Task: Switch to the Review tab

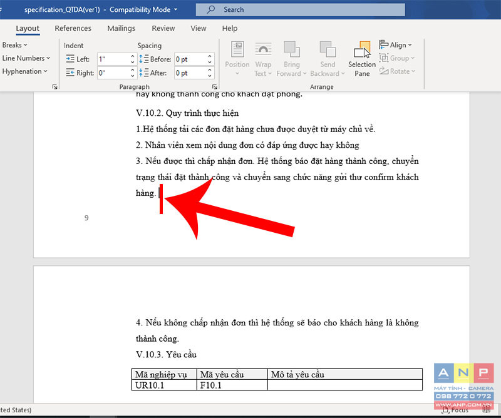Action: (163, 28)
